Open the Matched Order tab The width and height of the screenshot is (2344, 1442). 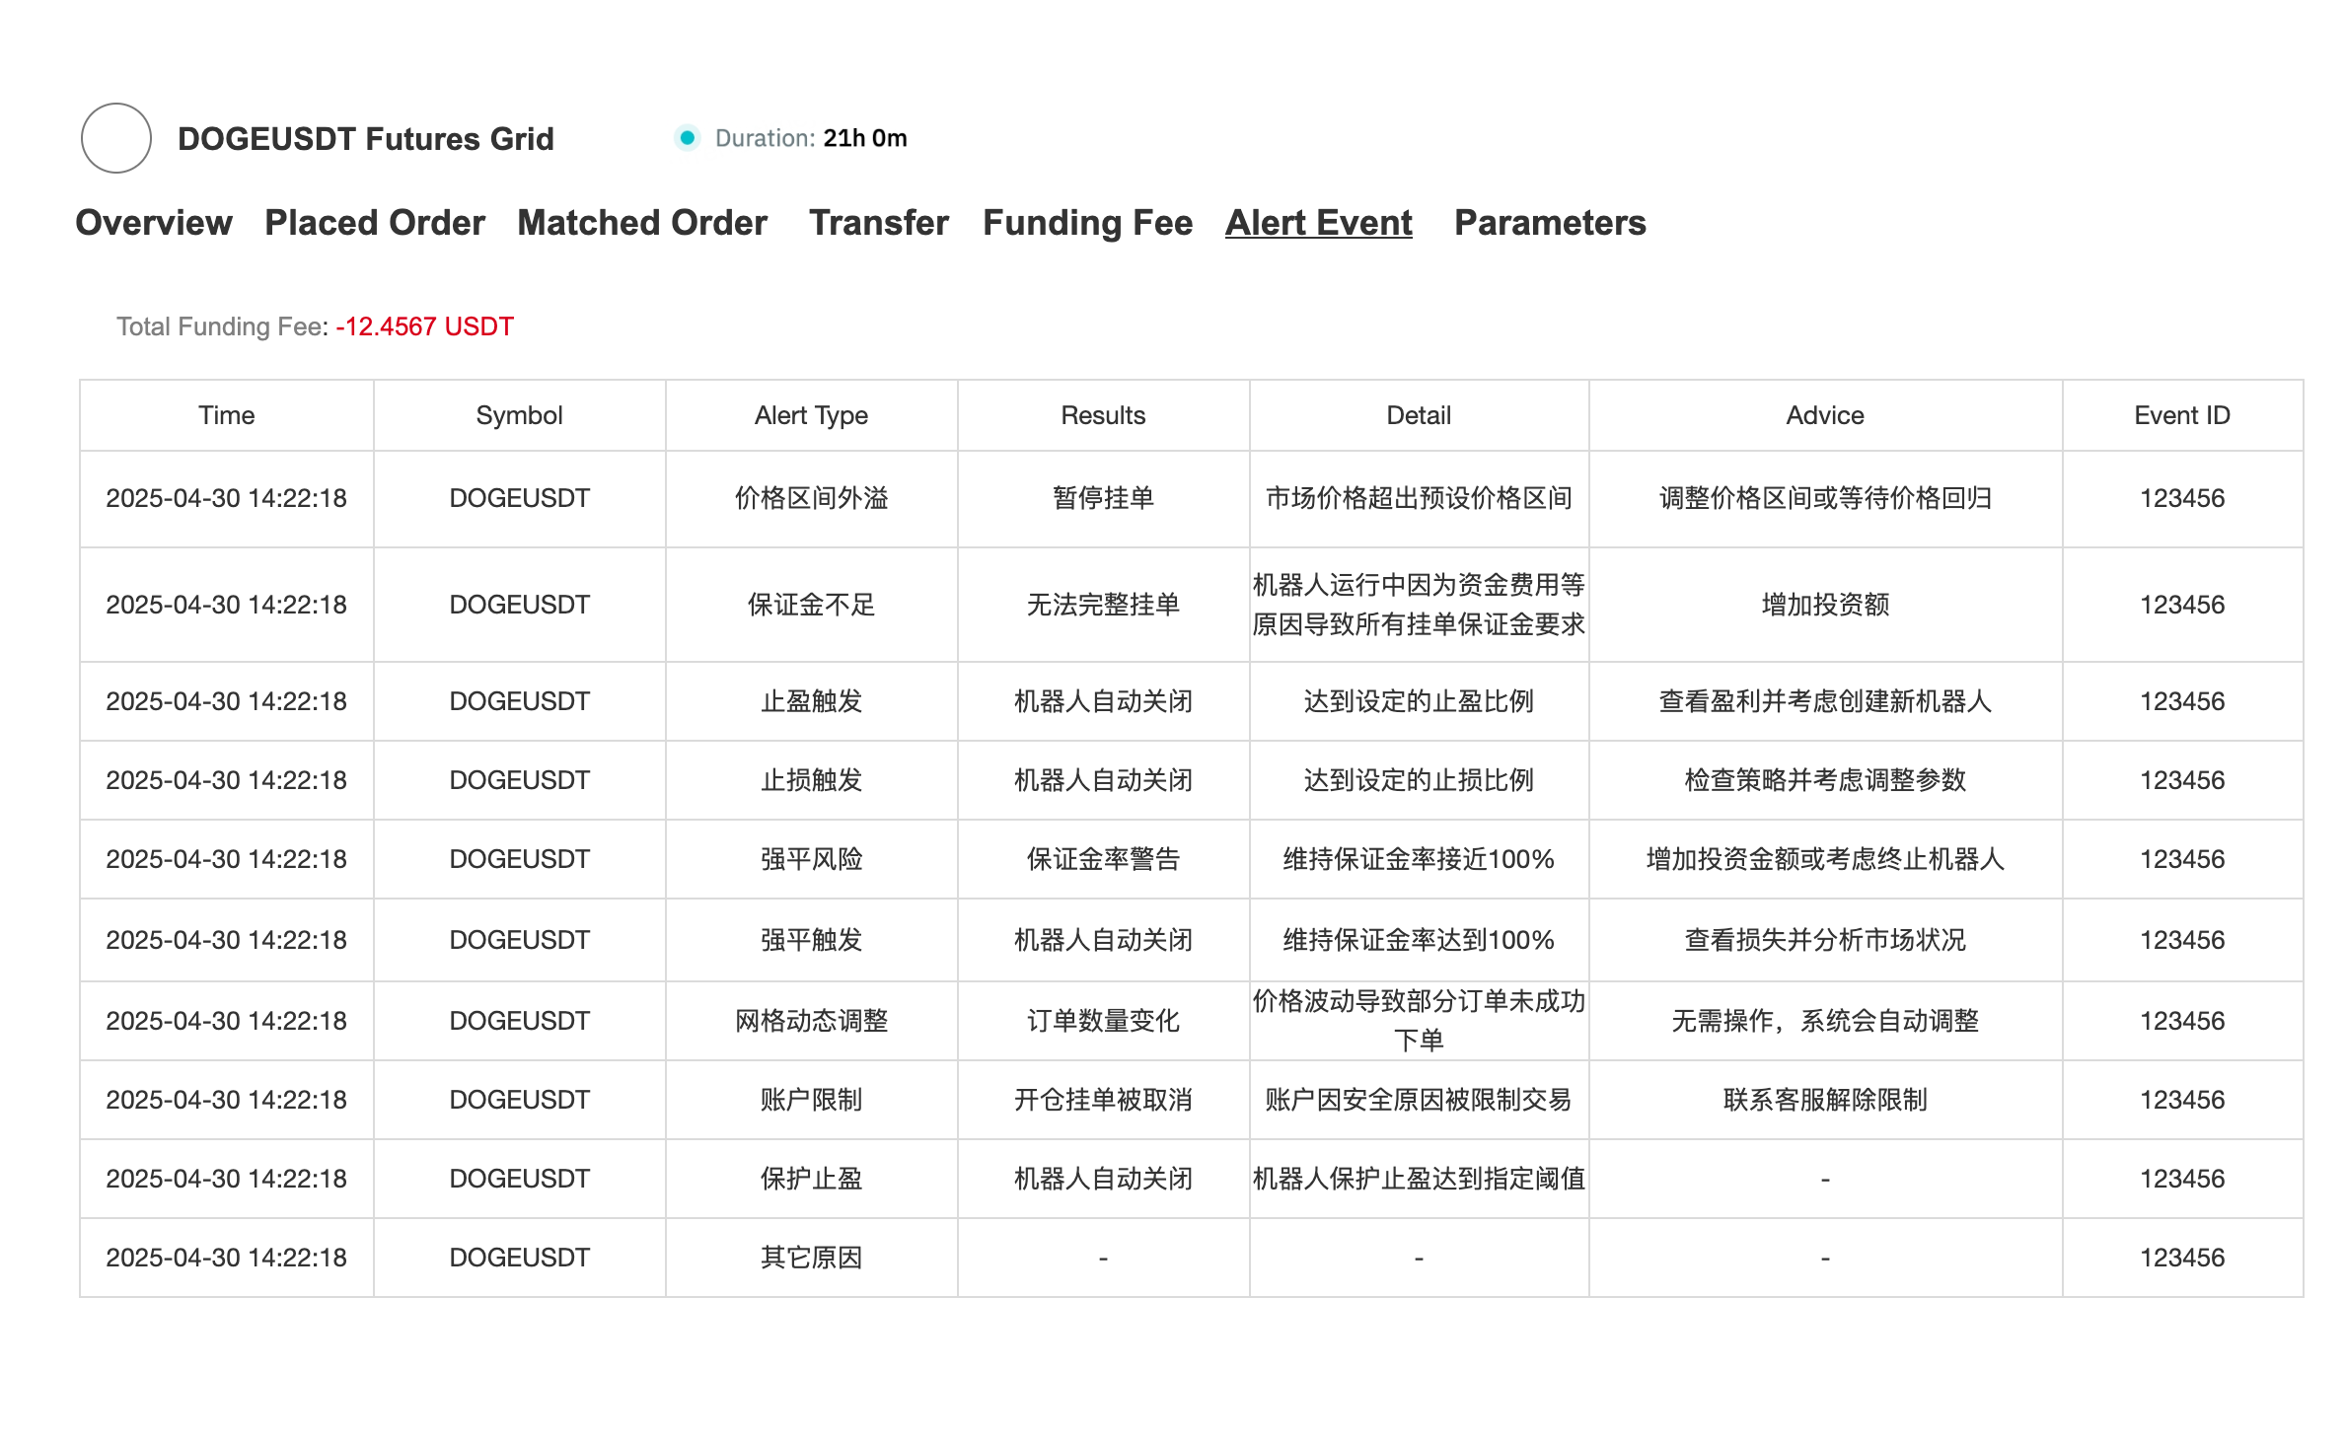click(642, 223)
